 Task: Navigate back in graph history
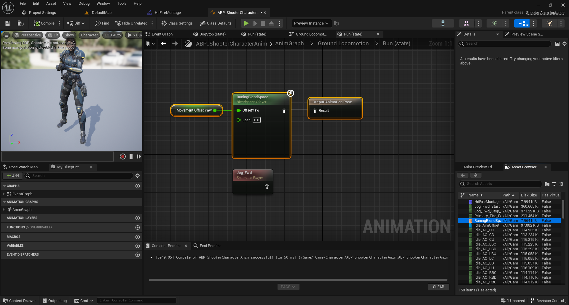click(163, 44)
